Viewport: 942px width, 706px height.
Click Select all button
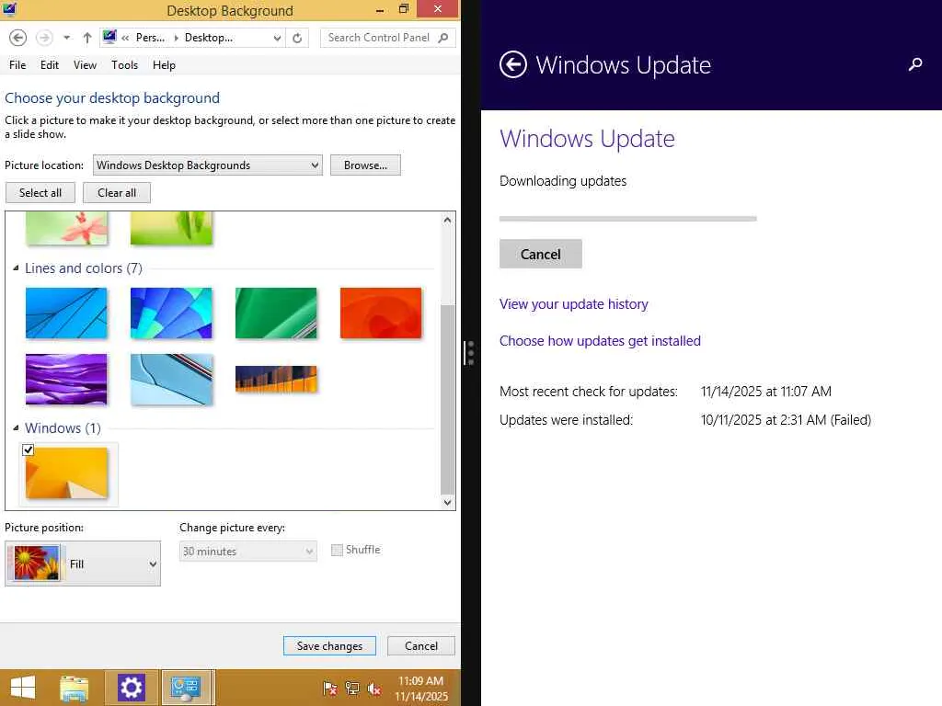(40, 193)
